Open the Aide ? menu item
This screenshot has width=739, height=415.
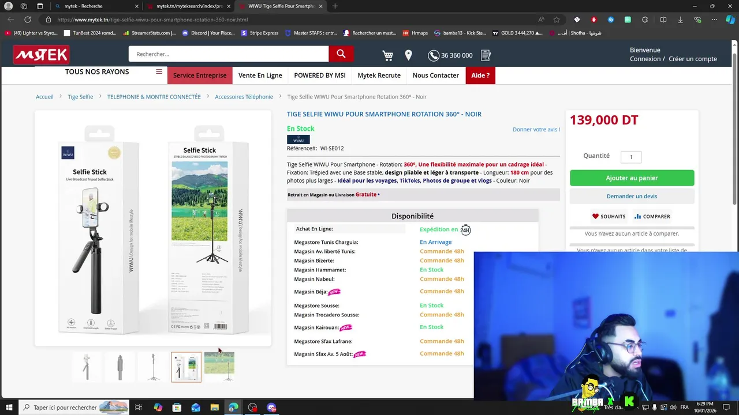click(x=480, y=76)
